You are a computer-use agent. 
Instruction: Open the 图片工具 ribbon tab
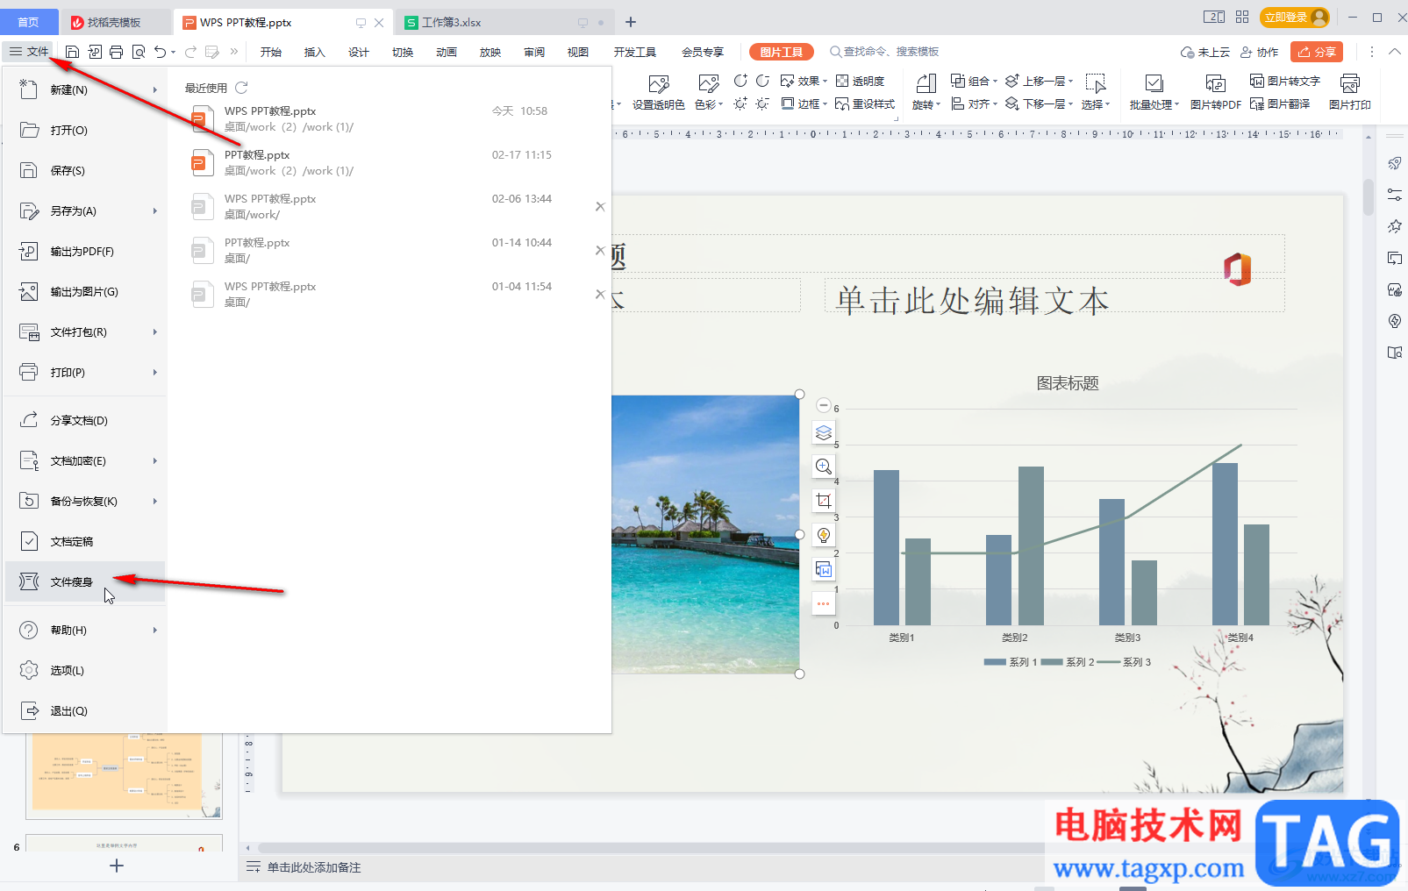[782, 52]
